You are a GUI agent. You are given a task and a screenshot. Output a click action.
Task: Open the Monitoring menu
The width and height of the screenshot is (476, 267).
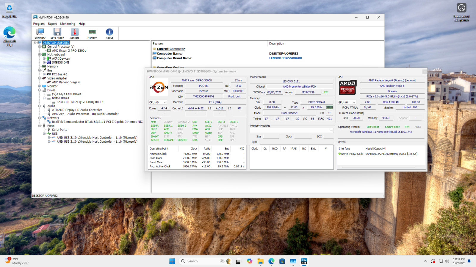[x=68, y=24]
